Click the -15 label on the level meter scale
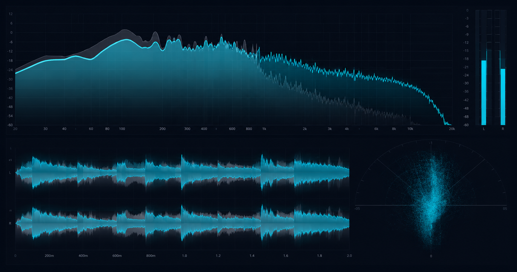 pyautogui.click(x=466, y=51)
